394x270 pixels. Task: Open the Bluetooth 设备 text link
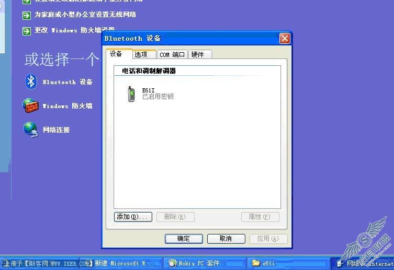(x=67, y=82)
